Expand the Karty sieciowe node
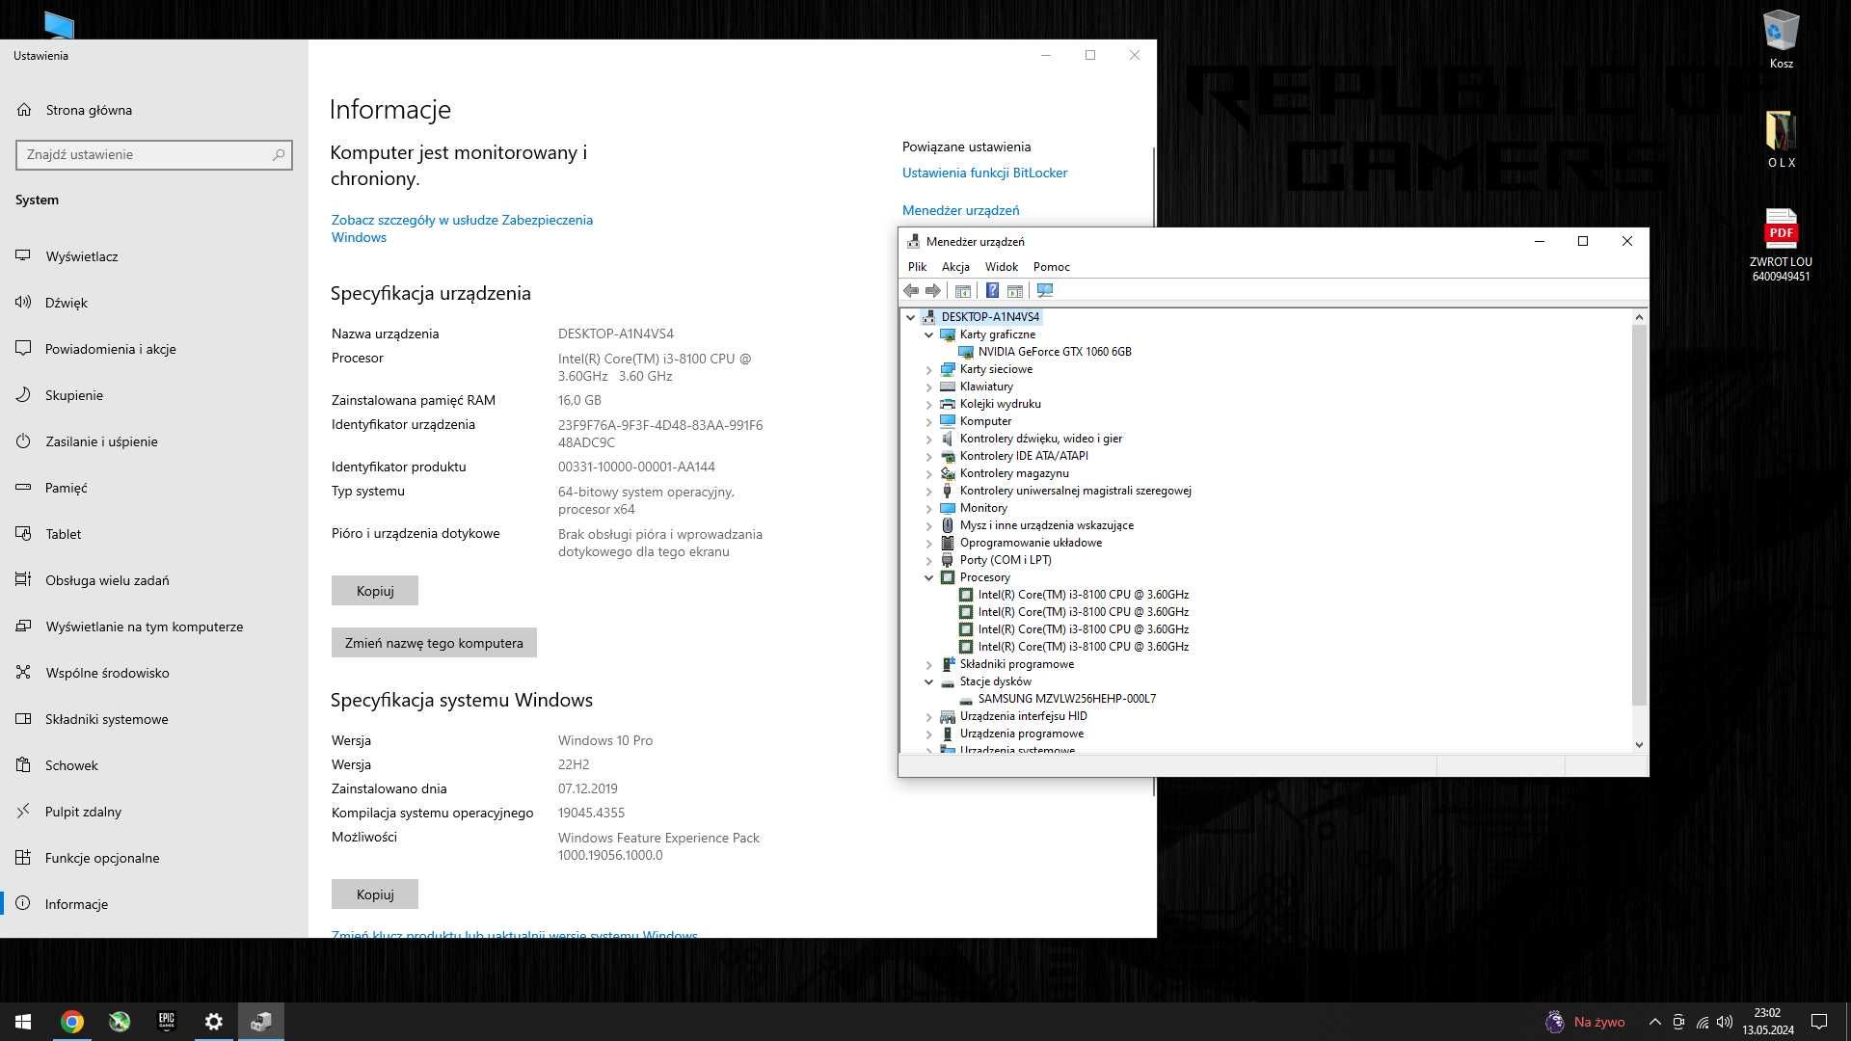Screen dimensions: 1851x1041 [x=929, y=369]
